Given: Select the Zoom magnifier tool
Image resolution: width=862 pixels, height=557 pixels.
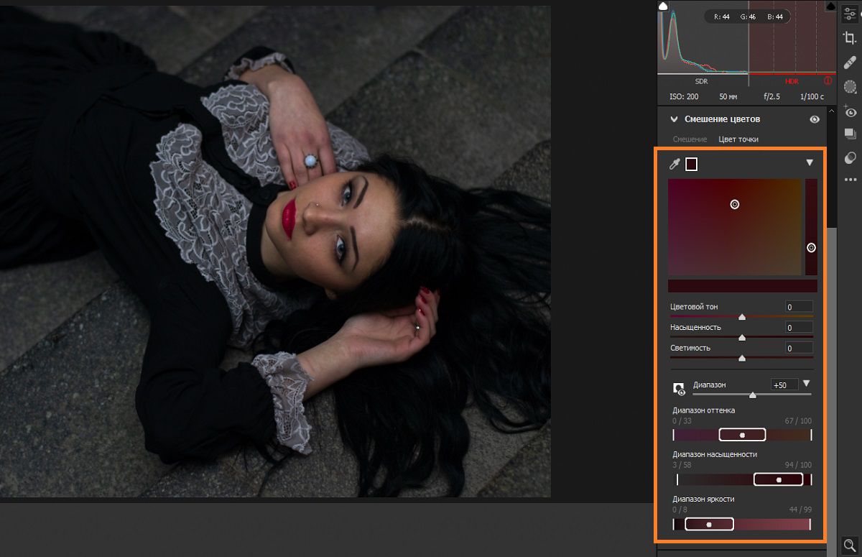Looking at the screenshot, I should click(x=849, y=546).
